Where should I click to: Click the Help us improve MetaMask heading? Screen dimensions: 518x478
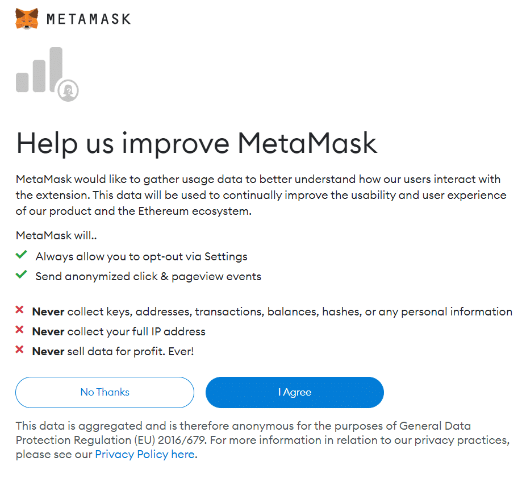coord(197,143)
